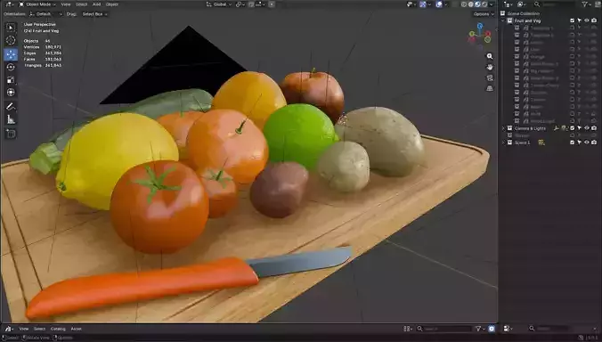Select the Add Cube tool
Viewport: 602px width, 342px height.
(x=11, y=134)
